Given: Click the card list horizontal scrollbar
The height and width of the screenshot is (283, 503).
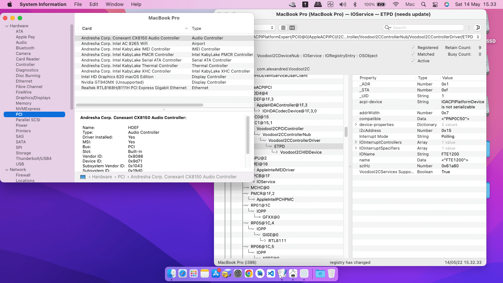Looking at the screenshot, I should 140,105.
